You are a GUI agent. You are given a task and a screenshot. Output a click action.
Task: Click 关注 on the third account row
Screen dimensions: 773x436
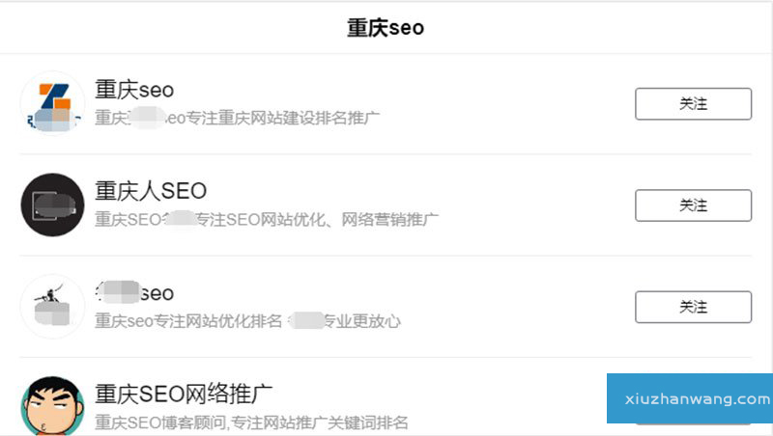click(693, 307)
